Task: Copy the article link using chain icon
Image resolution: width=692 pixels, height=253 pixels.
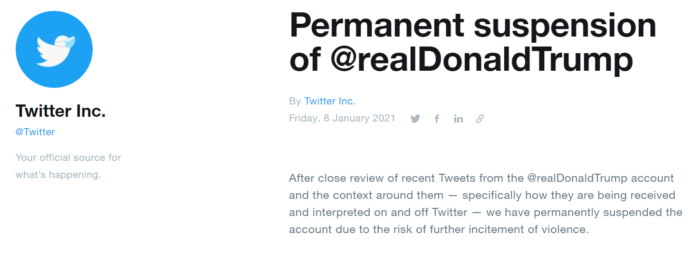Action: coord(480,119)
